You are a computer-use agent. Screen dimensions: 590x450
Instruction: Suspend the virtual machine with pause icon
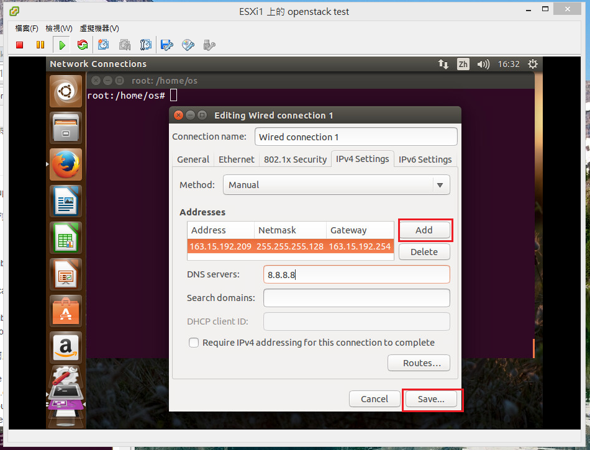pyautogui.click(x=40, y=45)
